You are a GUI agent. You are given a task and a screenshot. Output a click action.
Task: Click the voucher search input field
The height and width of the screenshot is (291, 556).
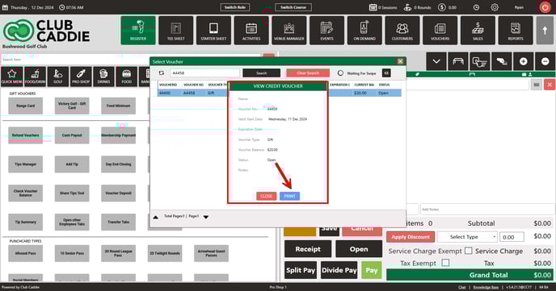pyautogui.click(x=204, y=73)
